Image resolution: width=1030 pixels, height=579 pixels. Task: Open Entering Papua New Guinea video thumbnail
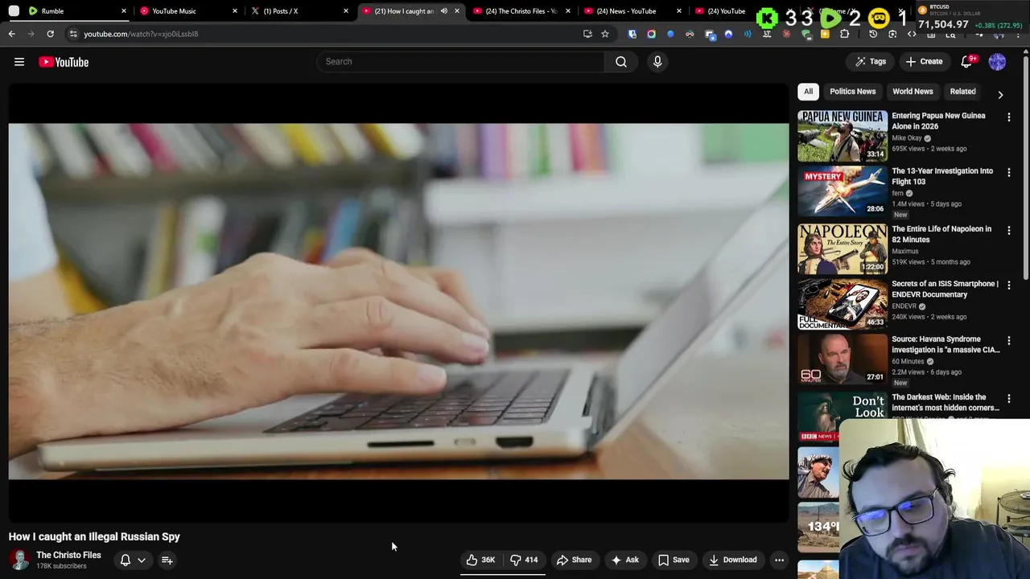(x=843, y=136)
